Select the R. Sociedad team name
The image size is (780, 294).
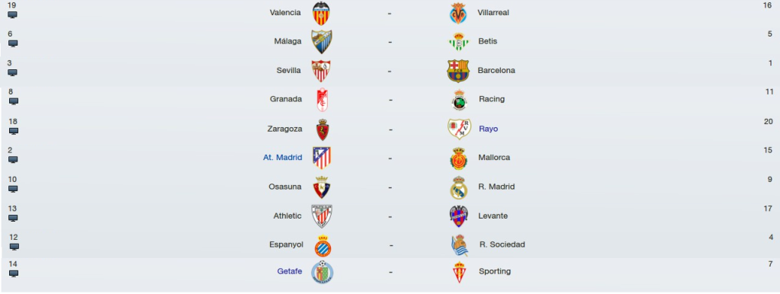[502, 244]
